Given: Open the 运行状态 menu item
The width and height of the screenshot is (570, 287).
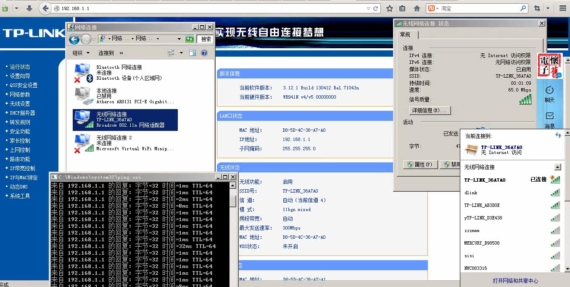Looking at the screenshot, I should pos(20,67).
